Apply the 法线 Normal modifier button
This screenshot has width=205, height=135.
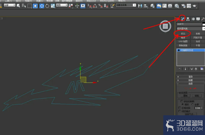point(198,41)
